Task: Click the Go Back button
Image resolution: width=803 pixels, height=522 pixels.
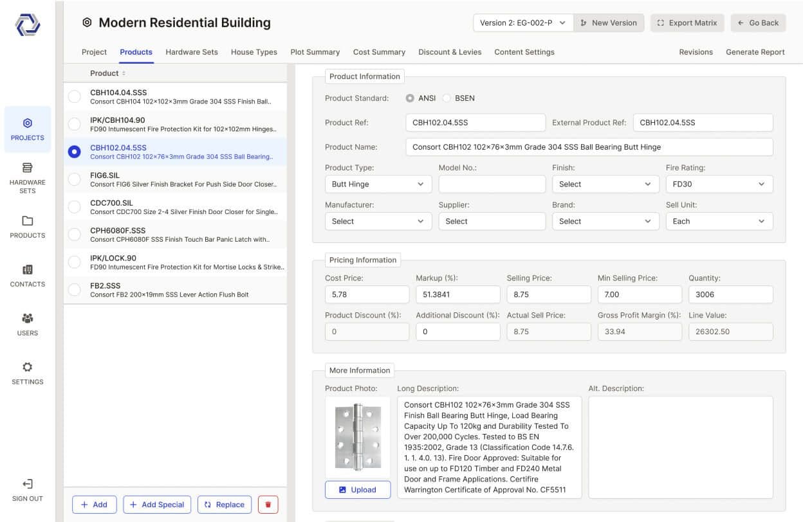Action: [x=759, y=22]
